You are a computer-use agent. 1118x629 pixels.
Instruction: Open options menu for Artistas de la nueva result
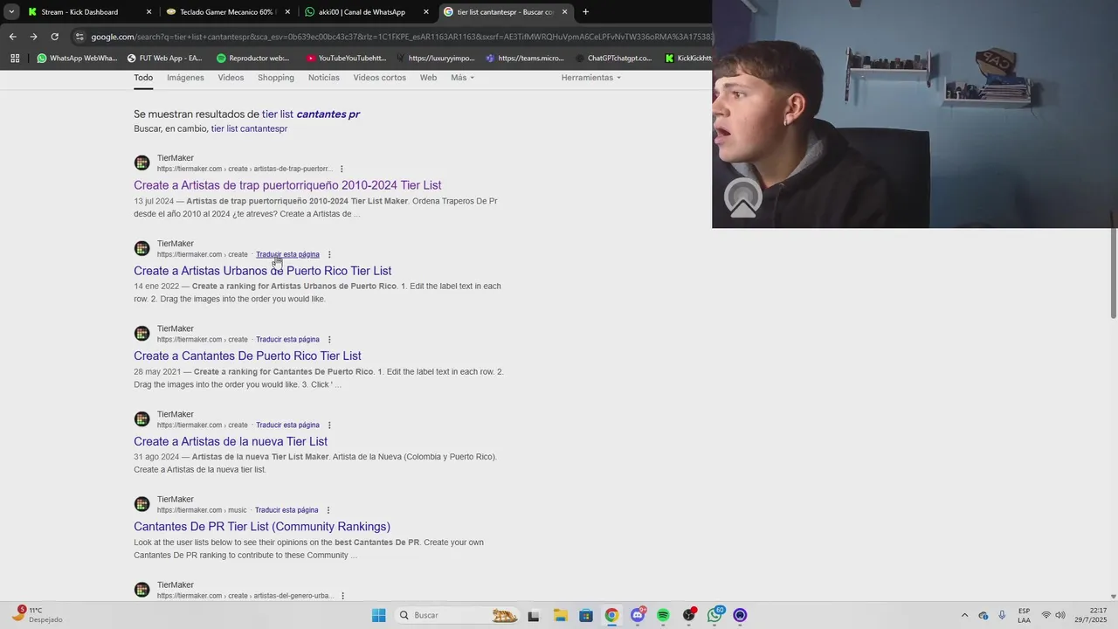tap(329, 425)
